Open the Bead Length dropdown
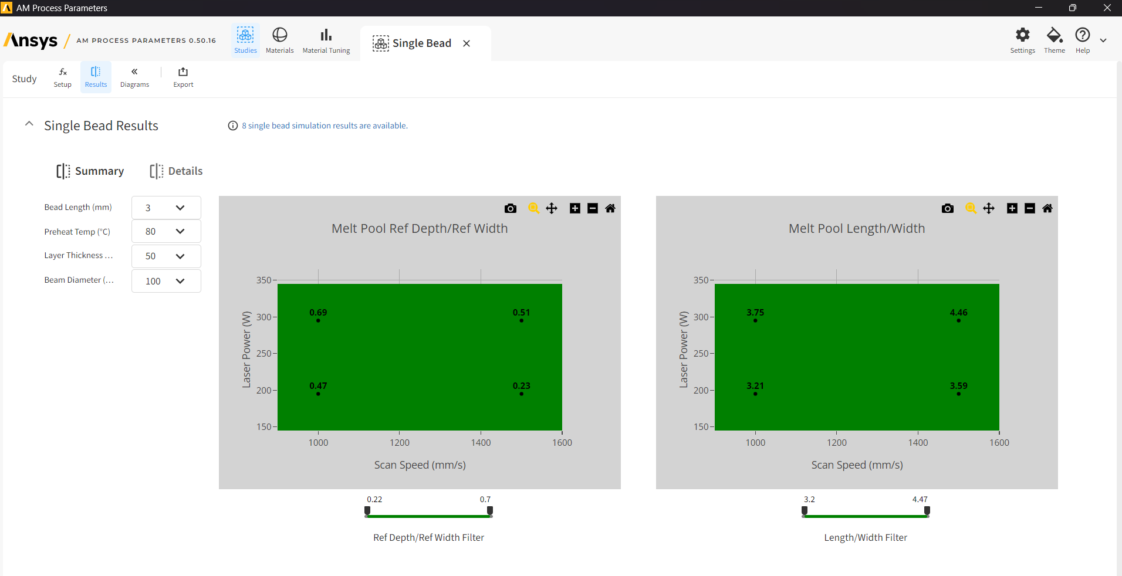 pyautogui.click(x=166, y=208)
